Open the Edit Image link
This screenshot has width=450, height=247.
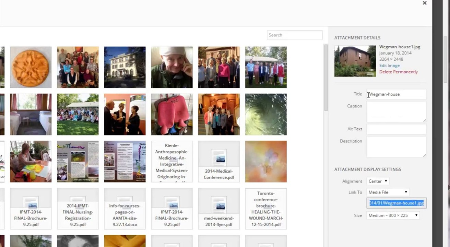(389, 66)
